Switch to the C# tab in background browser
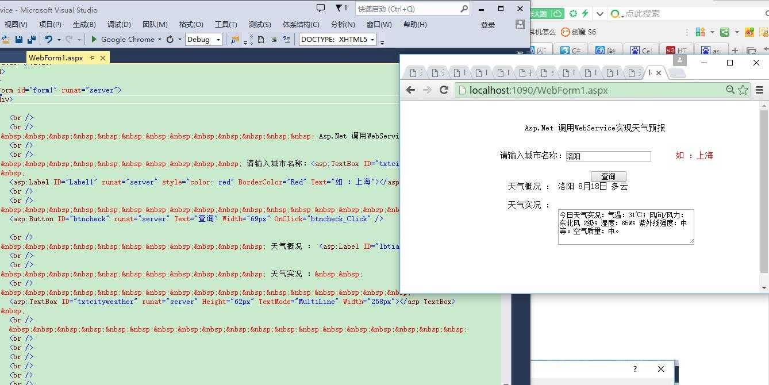This screenshot has height=385, width=769. 571,51
